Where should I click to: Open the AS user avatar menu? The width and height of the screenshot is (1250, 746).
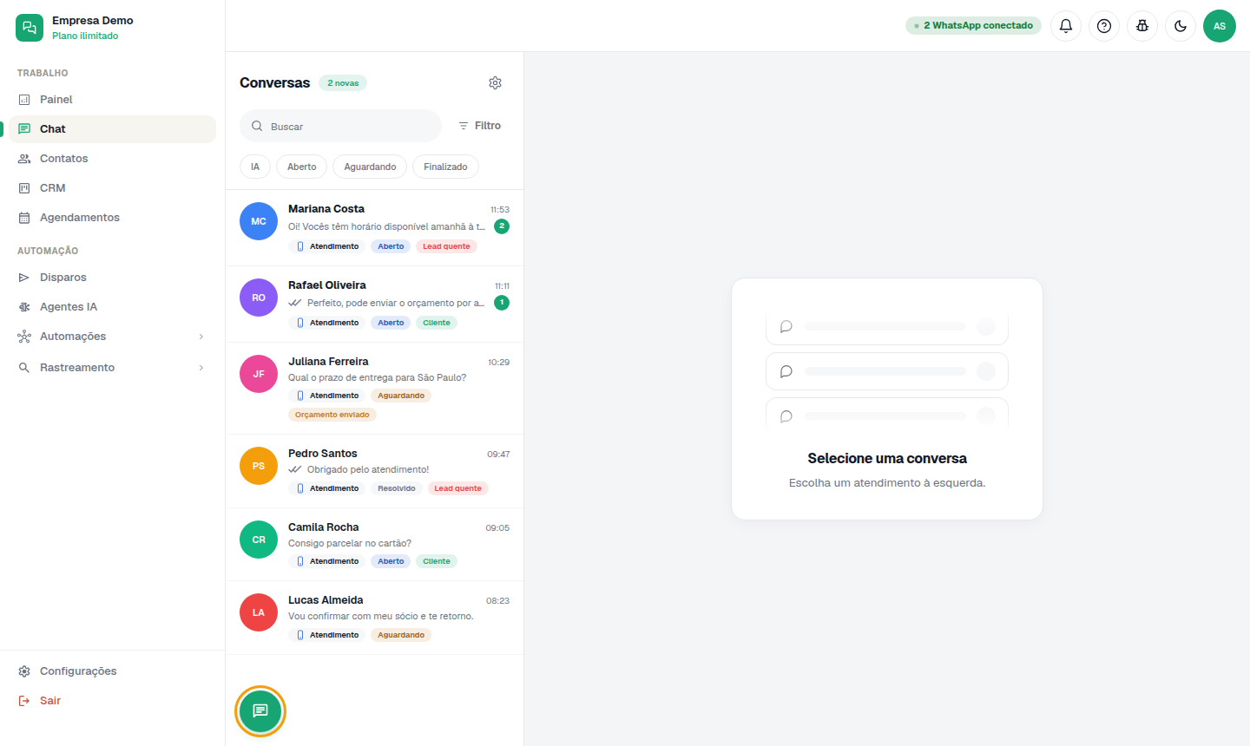coord(1220,26)
